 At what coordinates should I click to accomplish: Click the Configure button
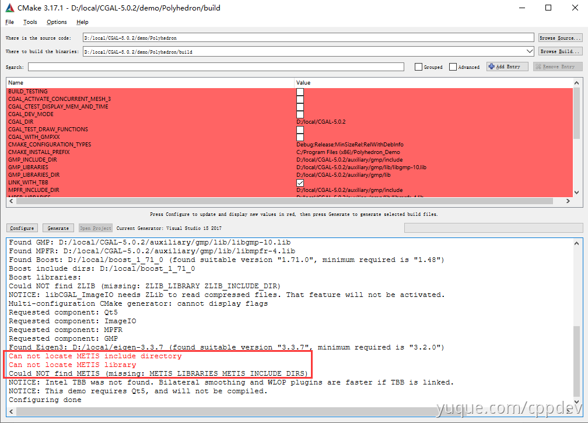coord(22,228)
